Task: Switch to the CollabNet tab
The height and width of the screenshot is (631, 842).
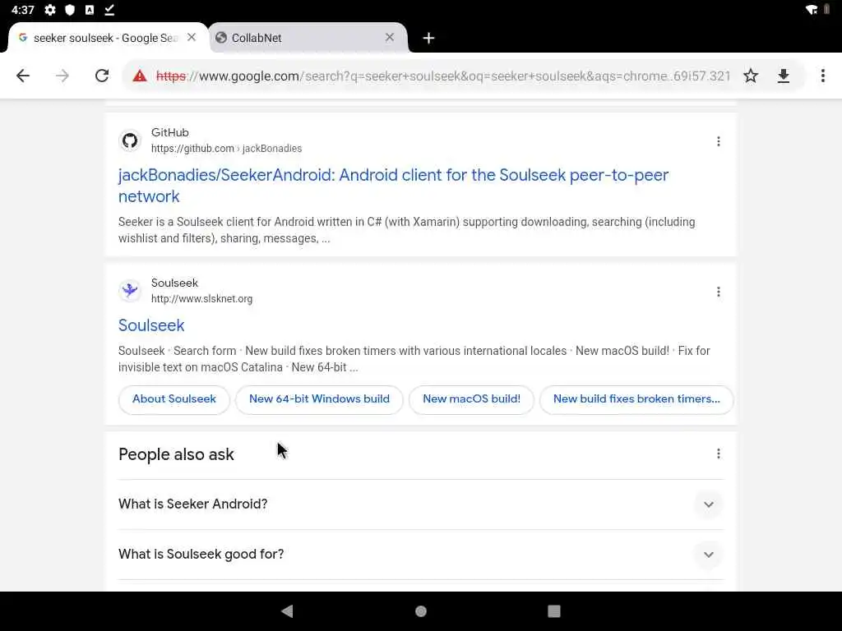Action: pos(309,38)
